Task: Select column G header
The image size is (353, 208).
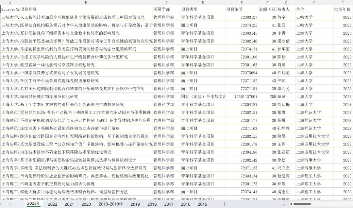Action: [286, 3]
